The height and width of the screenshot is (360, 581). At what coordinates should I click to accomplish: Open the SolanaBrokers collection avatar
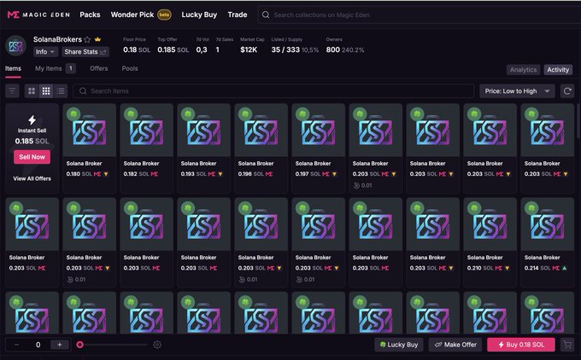click(16, 45)
